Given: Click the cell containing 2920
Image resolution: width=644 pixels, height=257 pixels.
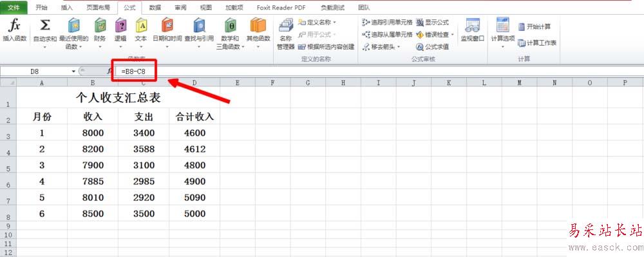Looking at the screenshot, I should (144, 198).
